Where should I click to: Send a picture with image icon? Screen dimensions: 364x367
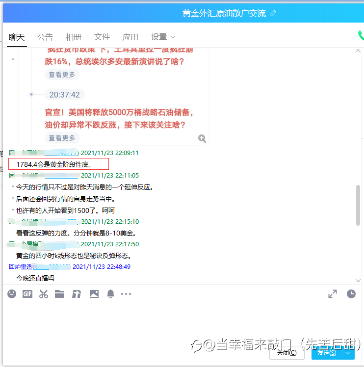tap(94, 294)
